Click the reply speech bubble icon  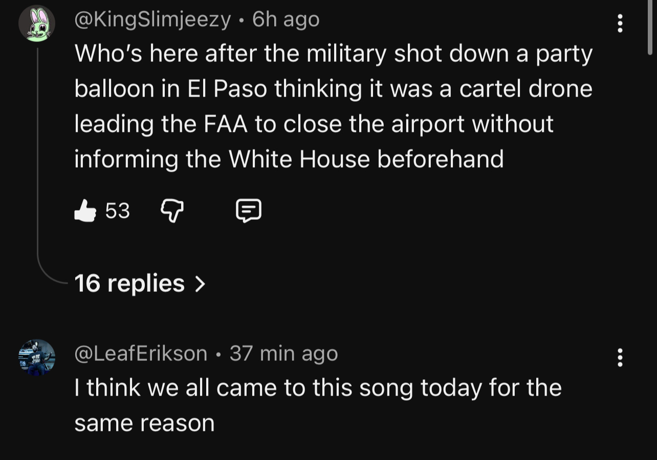pyautogui.click(x=249, y=211)
